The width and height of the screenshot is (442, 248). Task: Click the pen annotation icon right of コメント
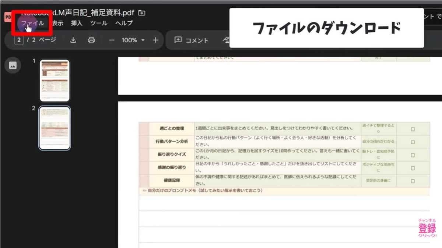pos(225,40)
